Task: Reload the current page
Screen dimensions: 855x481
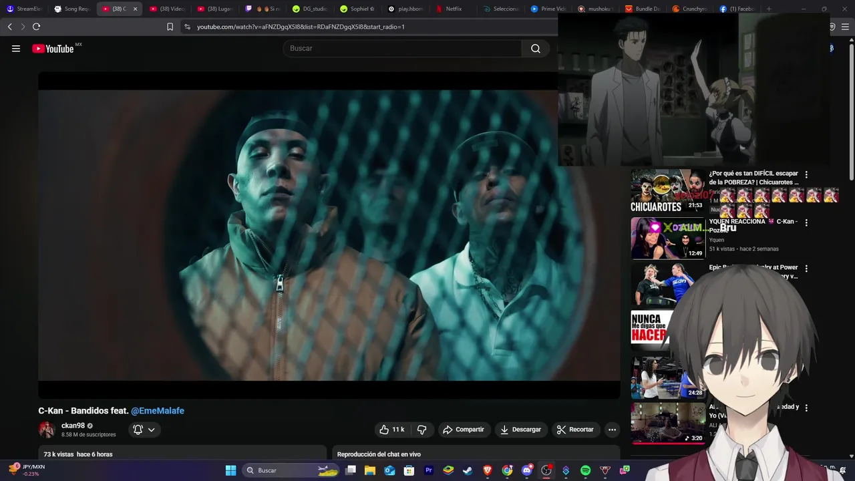Action: click(36, 27)
